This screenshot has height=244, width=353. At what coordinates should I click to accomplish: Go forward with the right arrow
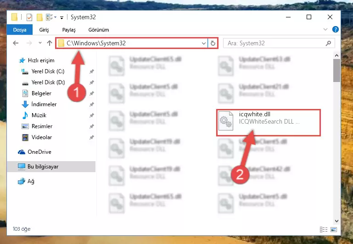[x=29, y=43]
